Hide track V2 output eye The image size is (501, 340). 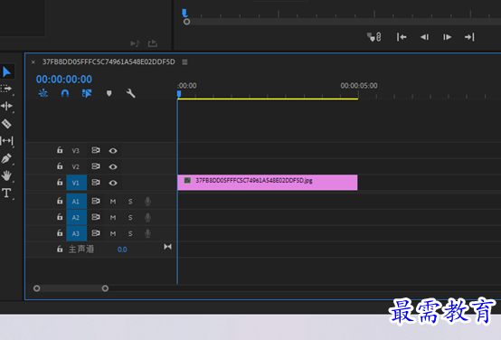tap(113, 166)
